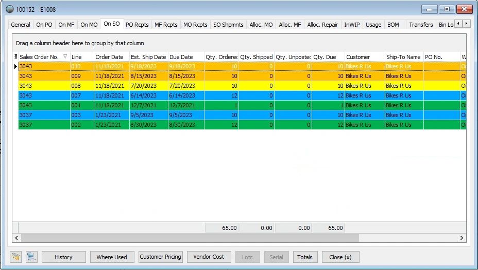Select the yellow row for line 008

(206, 86)
